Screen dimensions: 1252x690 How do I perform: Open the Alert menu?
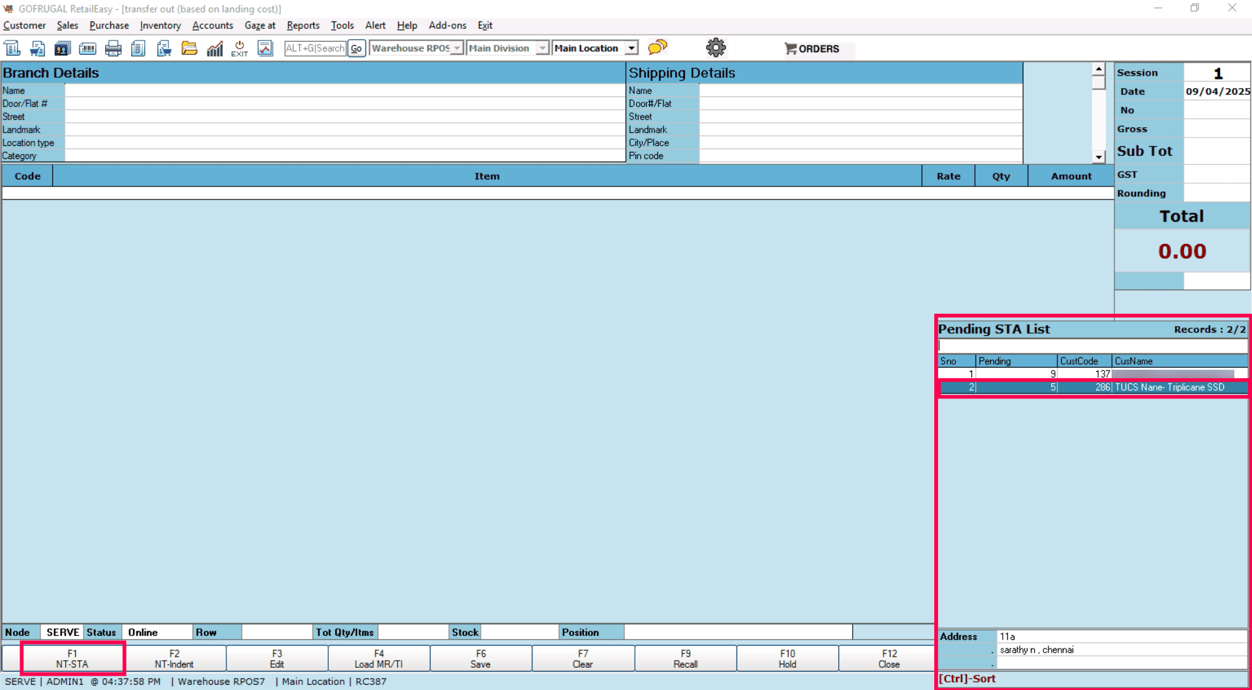375,25
